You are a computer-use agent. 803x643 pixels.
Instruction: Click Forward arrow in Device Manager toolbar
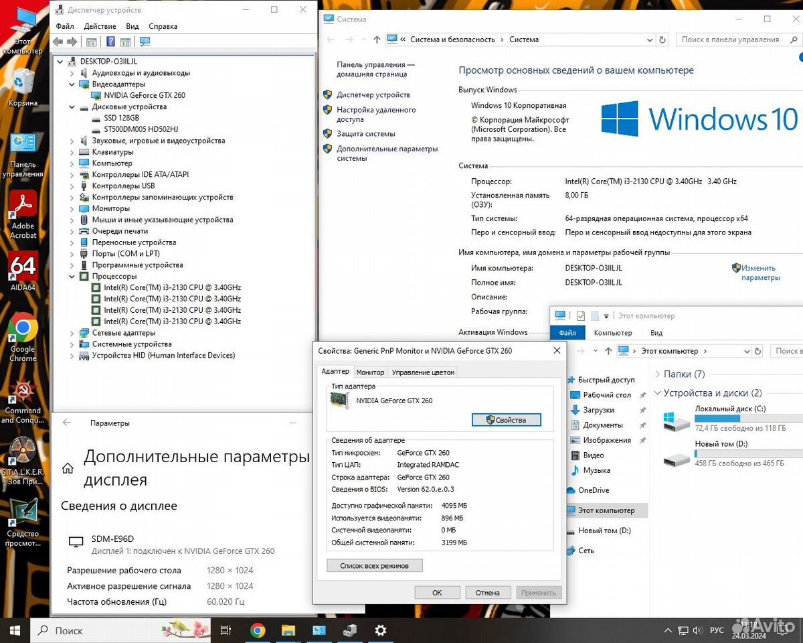(x=72, y=42)
